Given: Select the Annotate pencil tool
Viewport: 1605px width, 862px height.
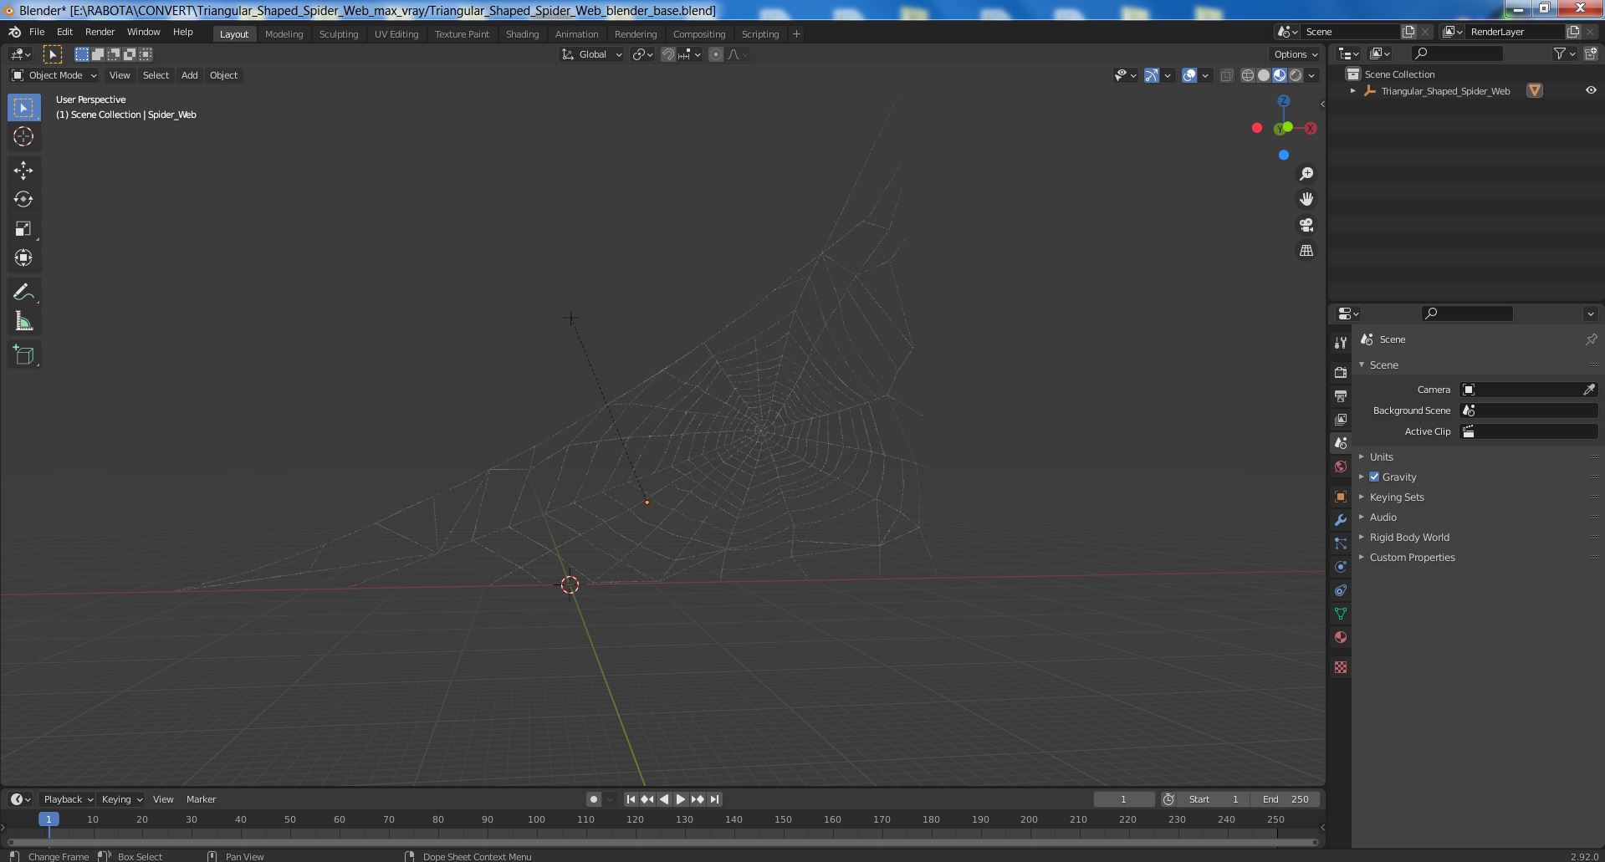Looking at the screenshot, I should (23, 292).
